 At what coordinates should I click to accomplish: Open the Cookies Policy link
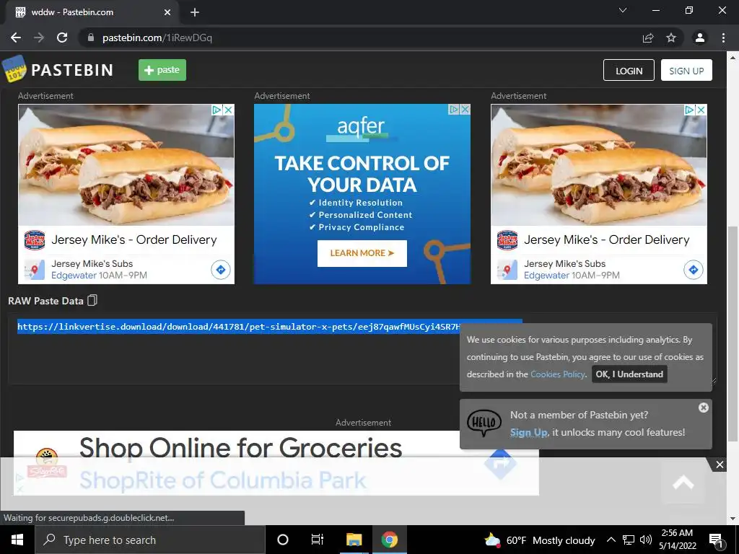tap(557, 374)
